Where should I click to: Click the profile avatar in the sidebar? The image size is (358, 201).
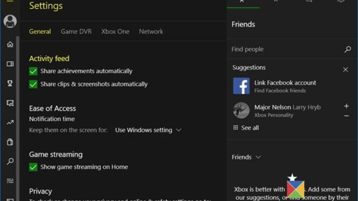point(10,21)
